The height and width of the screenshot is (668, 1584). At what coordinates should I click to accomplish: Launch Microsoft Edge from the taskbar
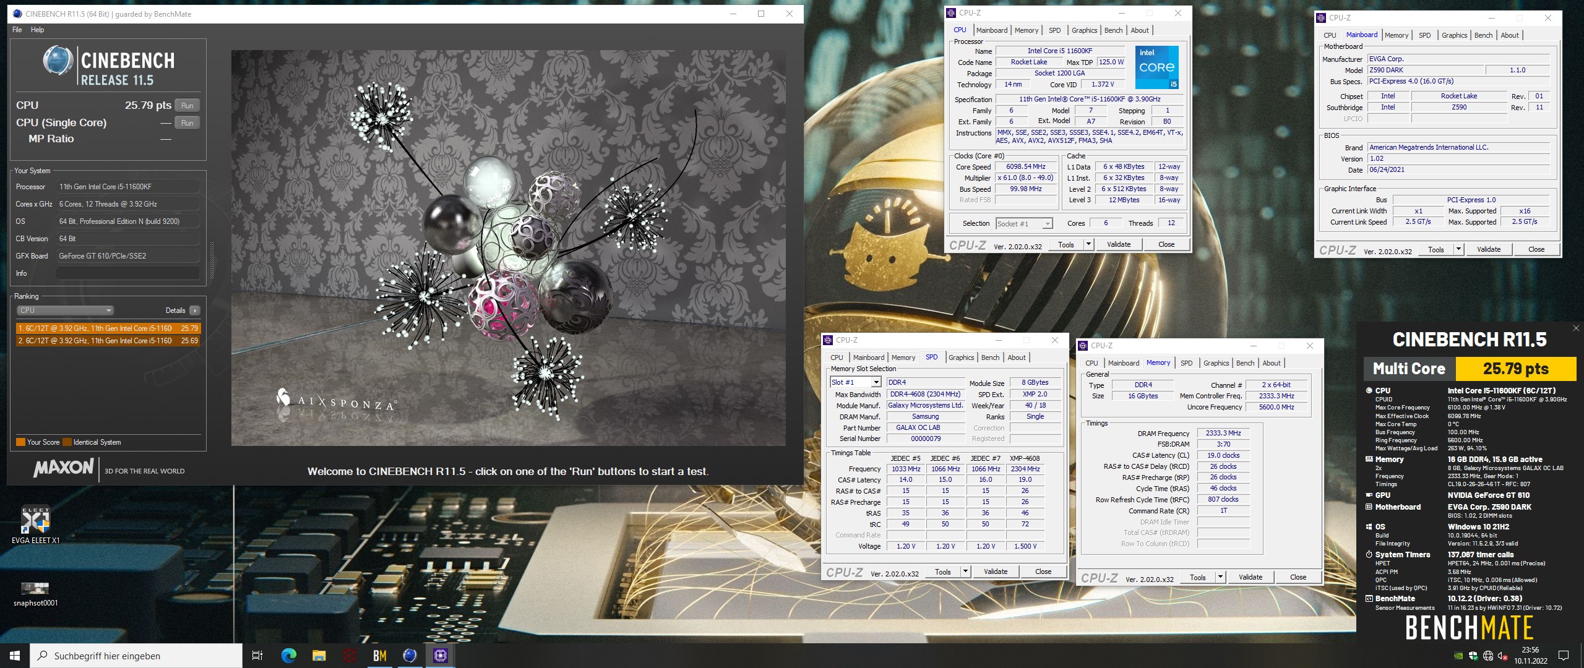(288, 656)
